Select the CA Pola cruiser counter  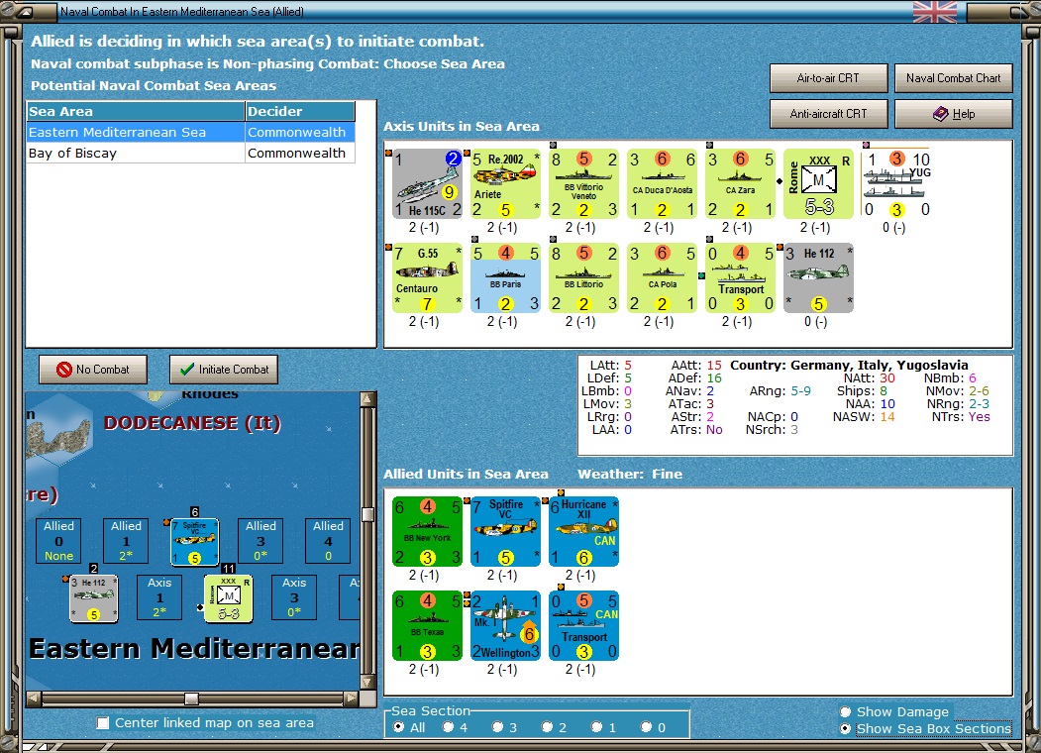pyautogui.click(x=662, y=277)
